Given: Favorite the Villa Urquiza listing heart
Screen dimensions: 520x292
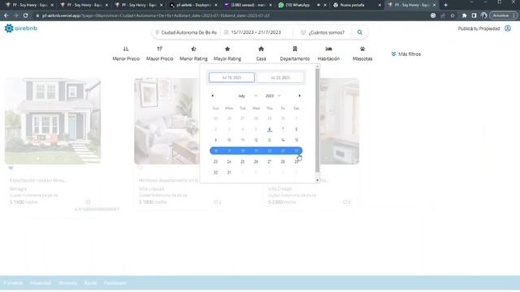Looking at the screenshot, I should [141, 168].
